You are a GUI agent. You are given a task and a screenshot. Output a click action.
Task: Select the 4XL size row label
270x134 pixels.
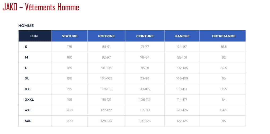(x=28, y=110)
